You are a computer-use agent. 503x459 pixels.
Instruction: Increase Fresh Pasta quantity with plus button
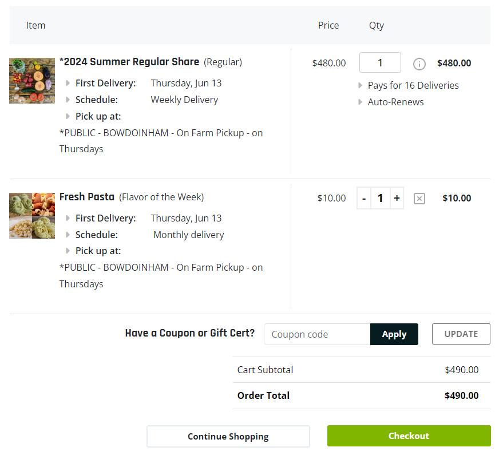tap(397, 199)
